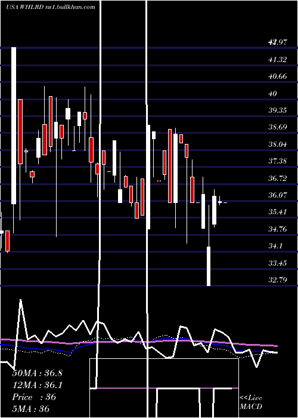
Task: Click the tall white candlestick at the chart's left
Action: click(14, 125)
